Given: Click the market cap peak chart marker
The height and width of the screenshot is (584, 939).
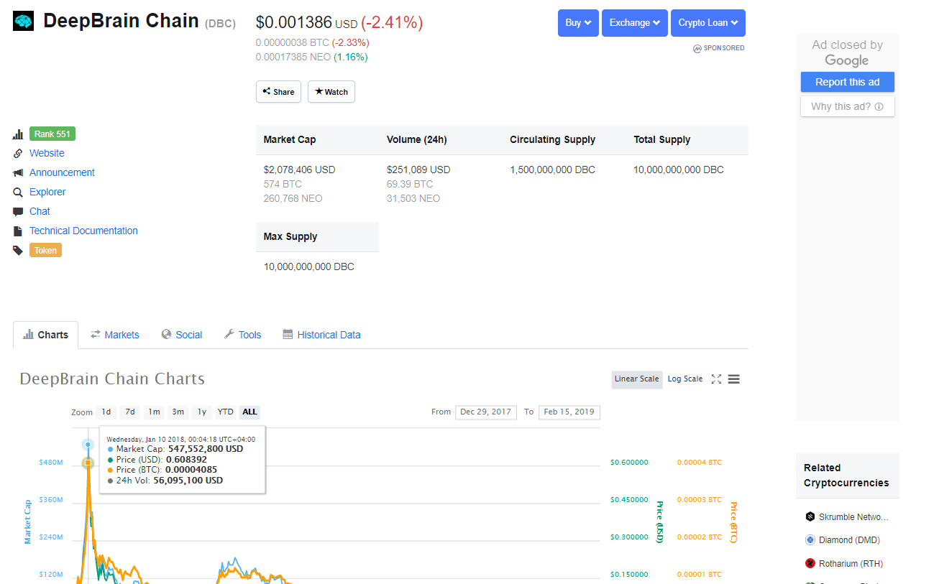Looking at the screenshot, I should (88, 445).
